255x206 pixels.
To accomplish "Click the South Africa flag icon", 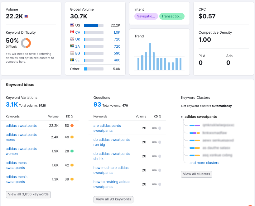I will (x=72, y=46).
